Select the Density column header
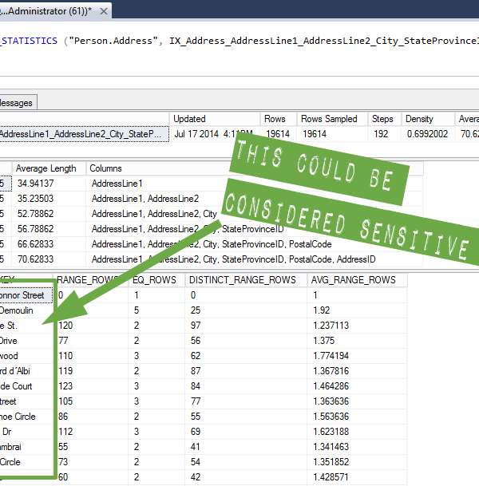479x486 pixels. (x=419, y=119)
